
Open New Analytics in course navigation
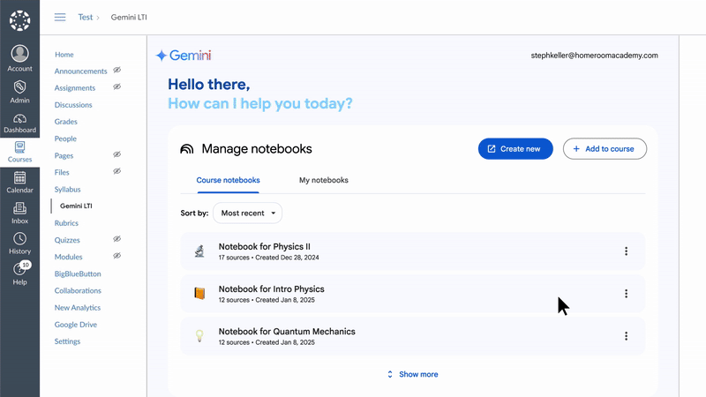point(78,308)
